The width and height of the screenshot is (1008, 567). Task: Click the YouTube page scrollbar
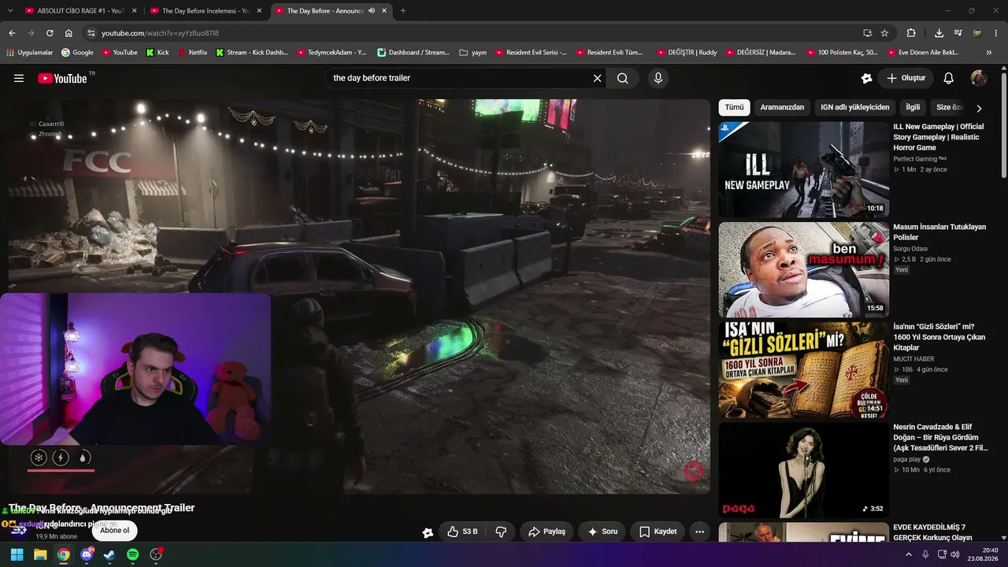[1003, 126]
